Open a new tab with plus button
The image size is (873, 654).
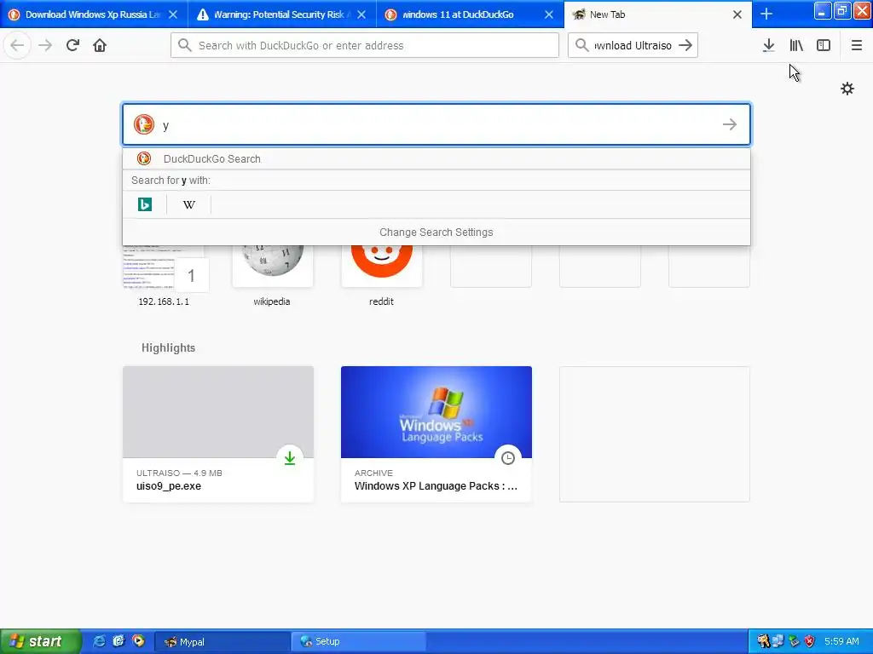tap(766, 14)
